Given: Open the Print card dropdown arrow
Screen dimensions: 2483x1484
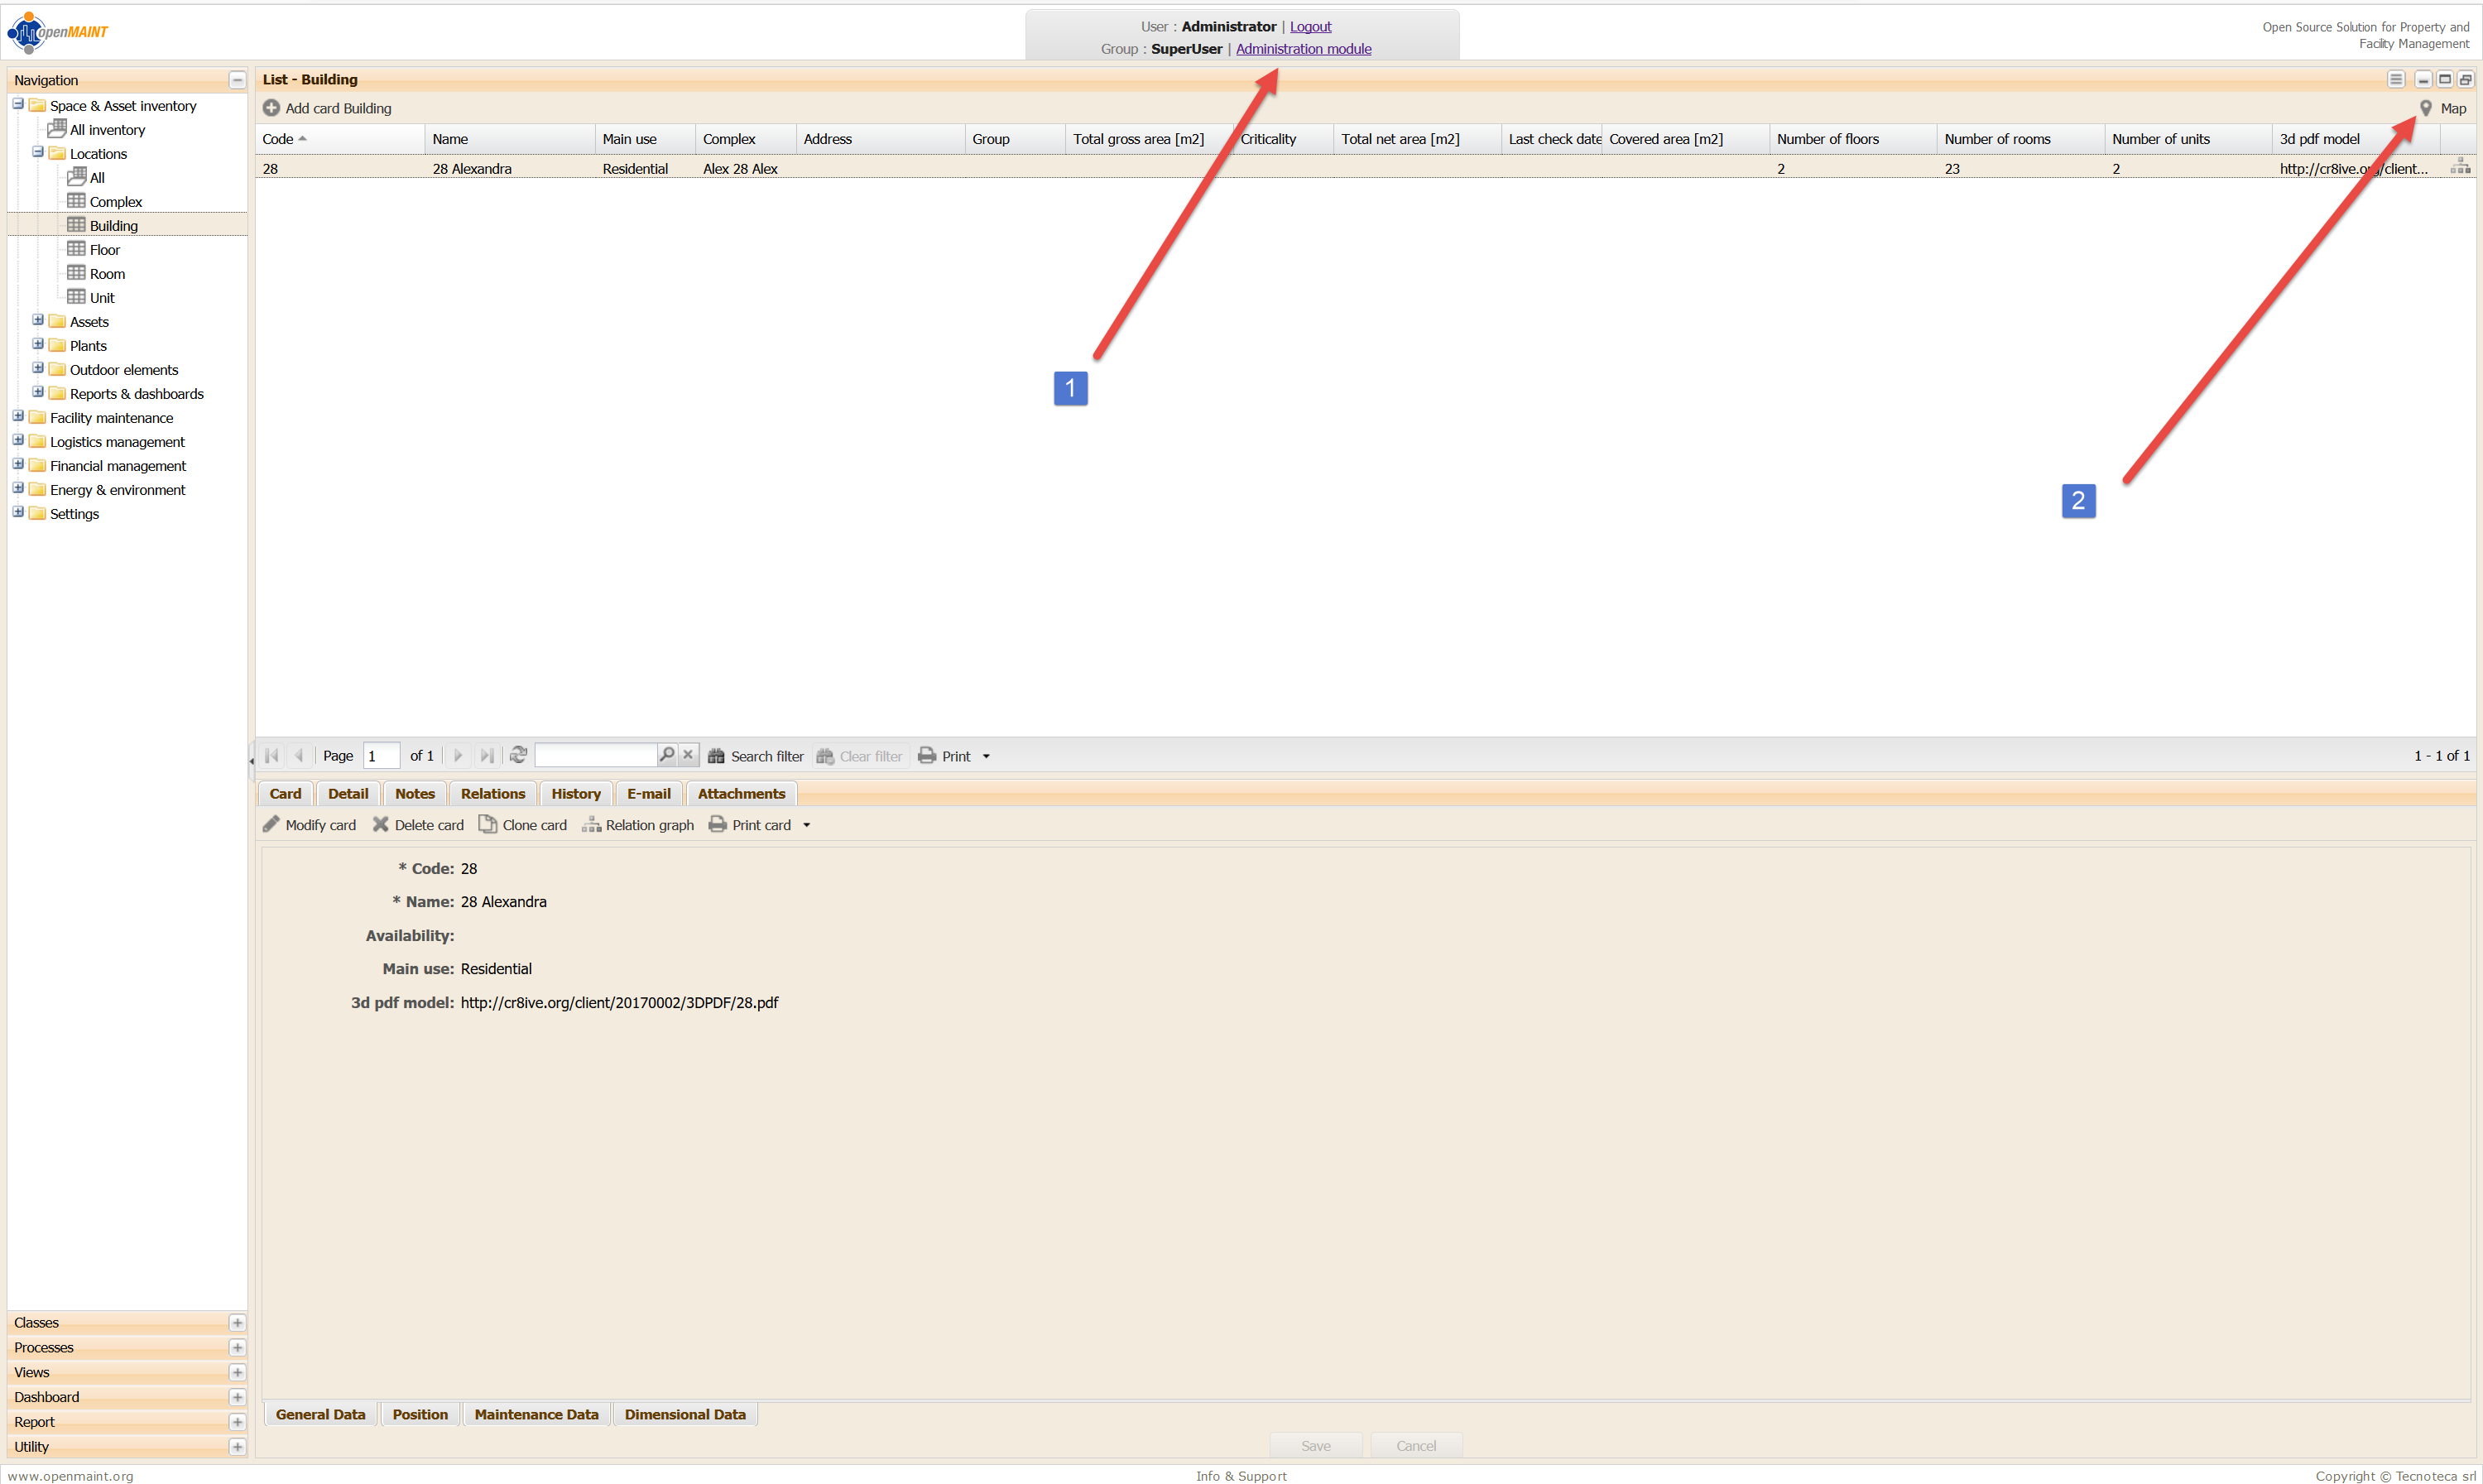Looking at the screenshot, I should point(806,825).
